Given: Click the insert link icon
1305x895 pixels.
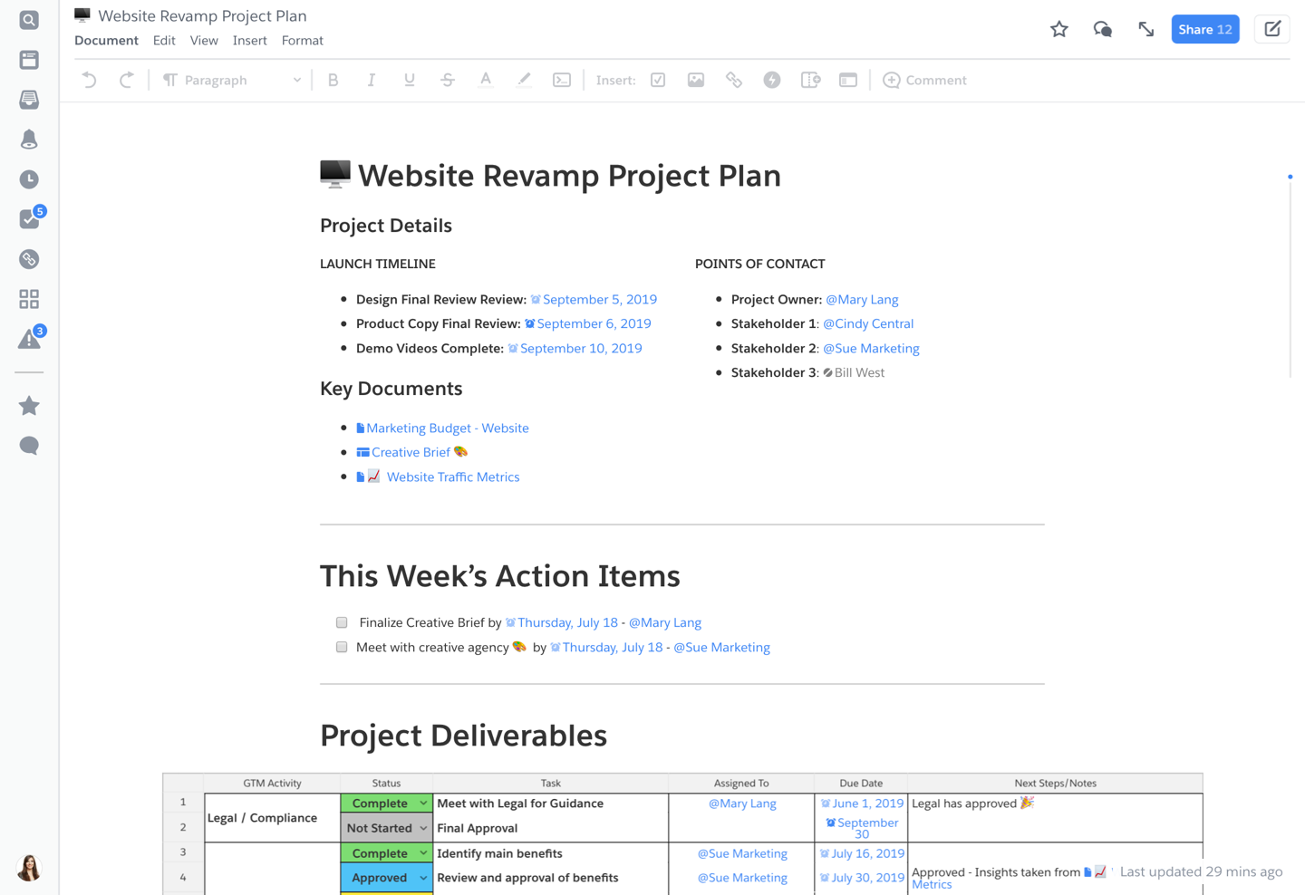Looking at the screenshot, I should (734, 80).
